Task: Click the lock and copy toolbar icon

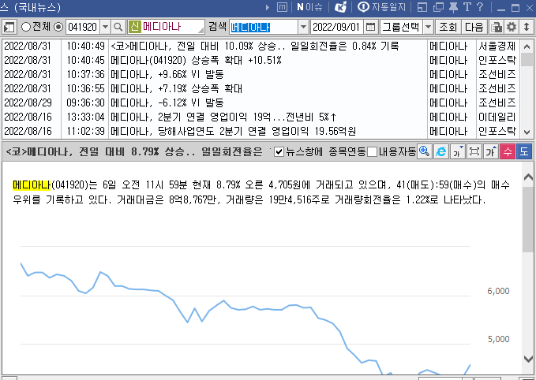Action: (x=496, y=27)
